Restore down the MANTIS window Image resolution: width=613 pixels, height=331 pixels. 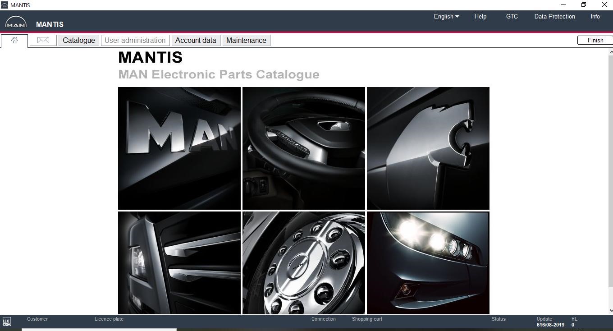[584, 5]
